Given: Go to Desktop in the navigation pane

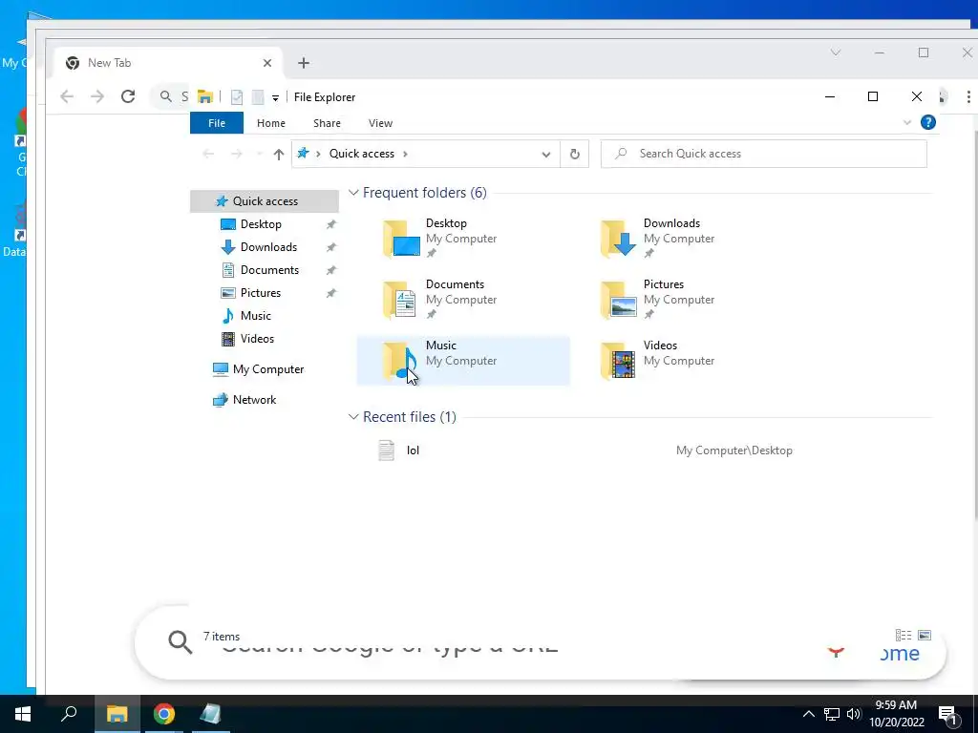Looking at the screenshot, I should coord(261,224).
